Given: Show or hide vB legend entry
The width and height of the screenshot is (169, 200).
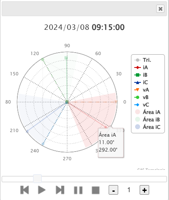Looking at the screenshot, I should (141, 97).
